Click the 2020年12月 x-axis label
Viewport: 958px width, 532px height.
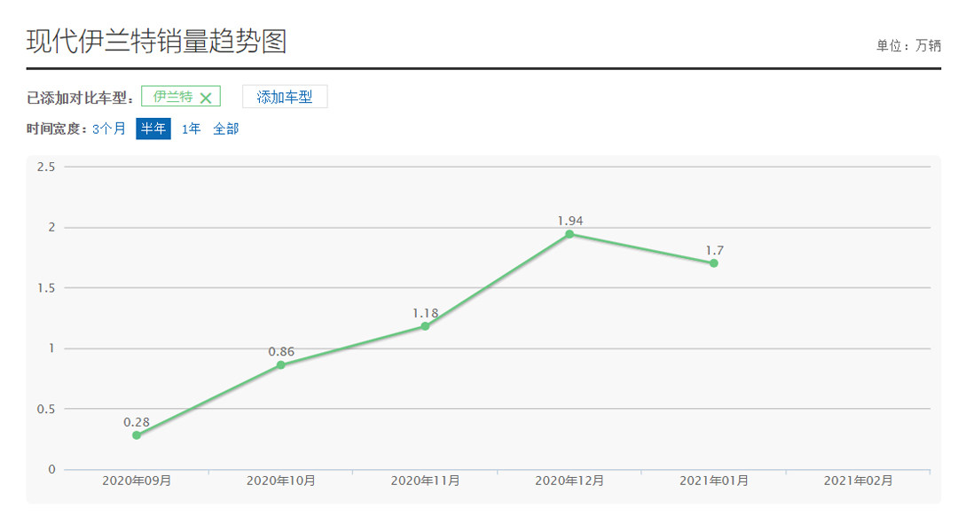tap(569, 481)
